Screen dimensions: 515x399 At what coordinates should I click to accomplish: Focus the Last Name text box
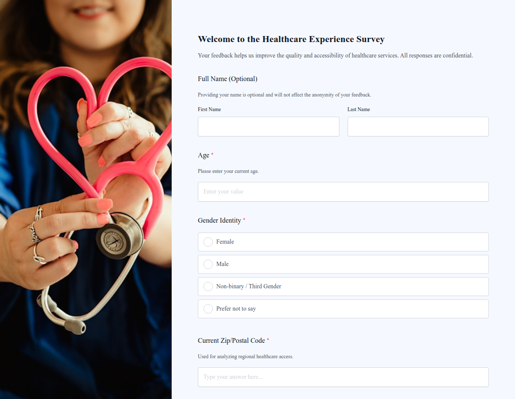coord(418,127)
